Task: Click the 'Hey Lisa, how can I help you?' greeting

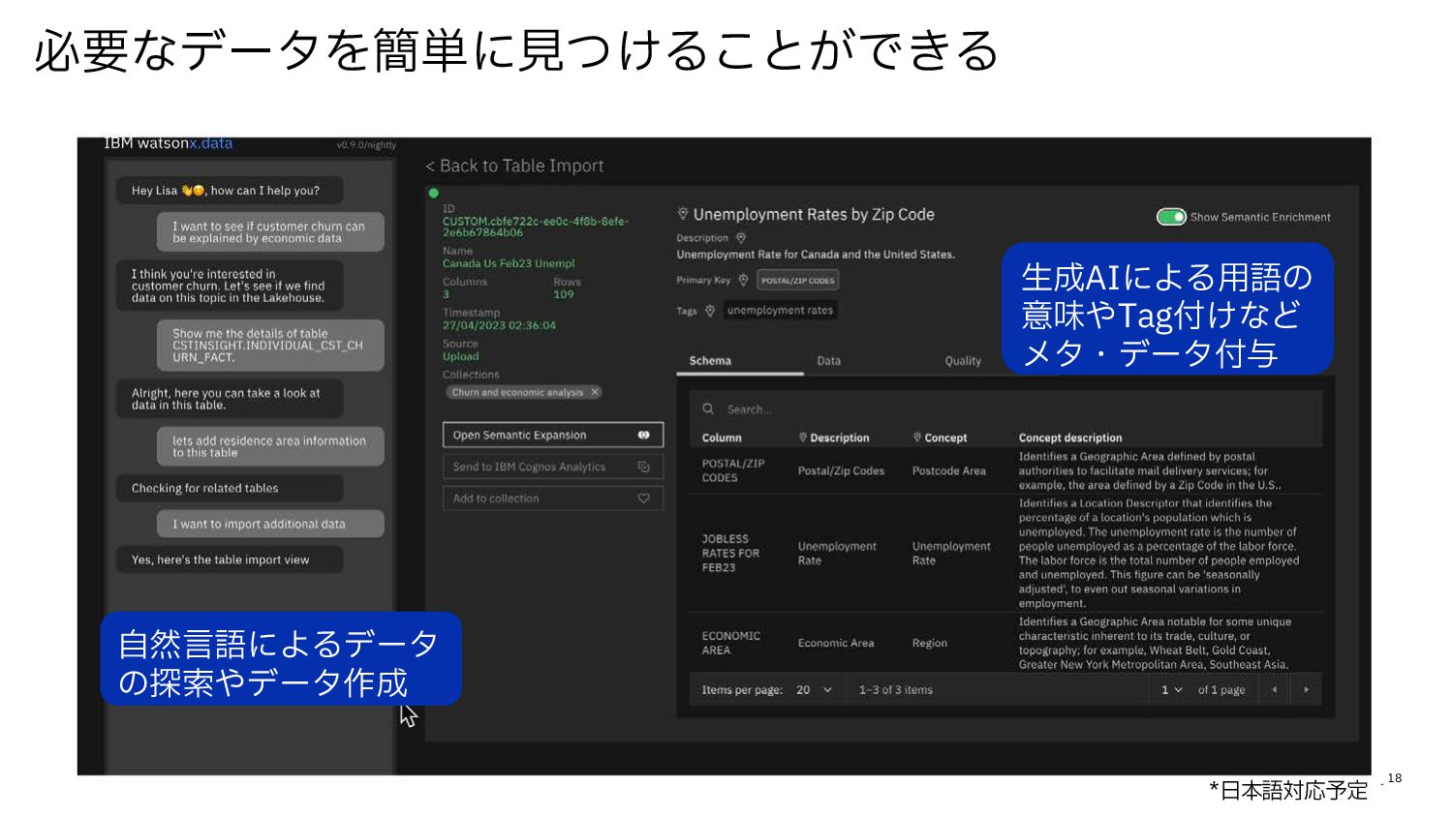Action: pyautogui.click(x=230, y=191)
